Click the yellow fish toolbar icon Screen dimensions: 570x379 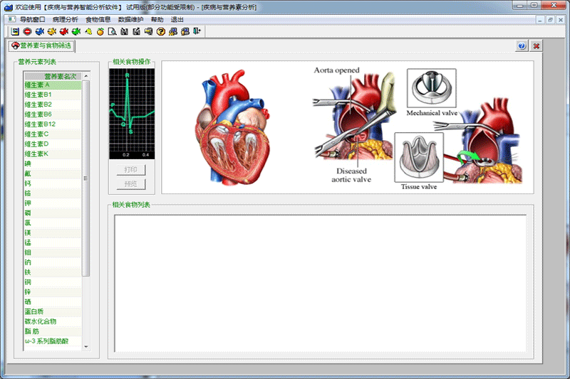pos(51,31)
